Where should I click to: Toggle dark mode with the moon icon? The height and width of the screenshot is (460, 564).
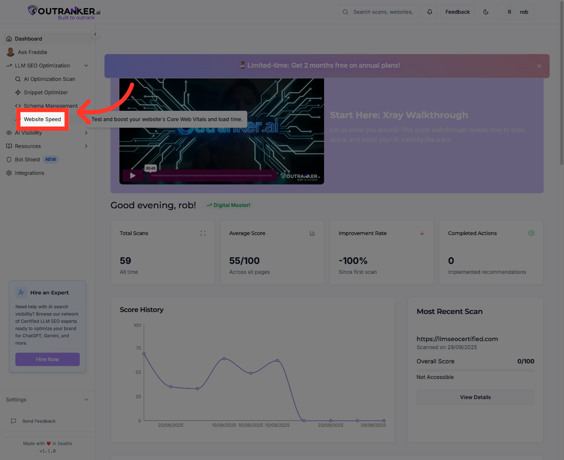[x=486, y=11]
